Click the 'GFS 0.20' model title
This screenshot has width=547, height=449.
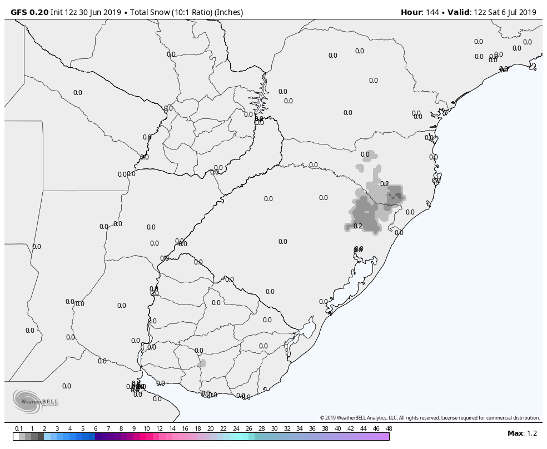coord(29,12)
